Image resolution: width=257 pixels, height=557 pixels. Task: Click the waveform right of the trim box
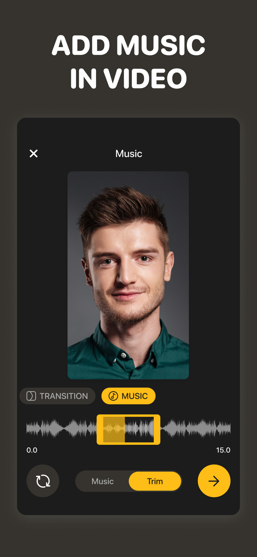196,428
